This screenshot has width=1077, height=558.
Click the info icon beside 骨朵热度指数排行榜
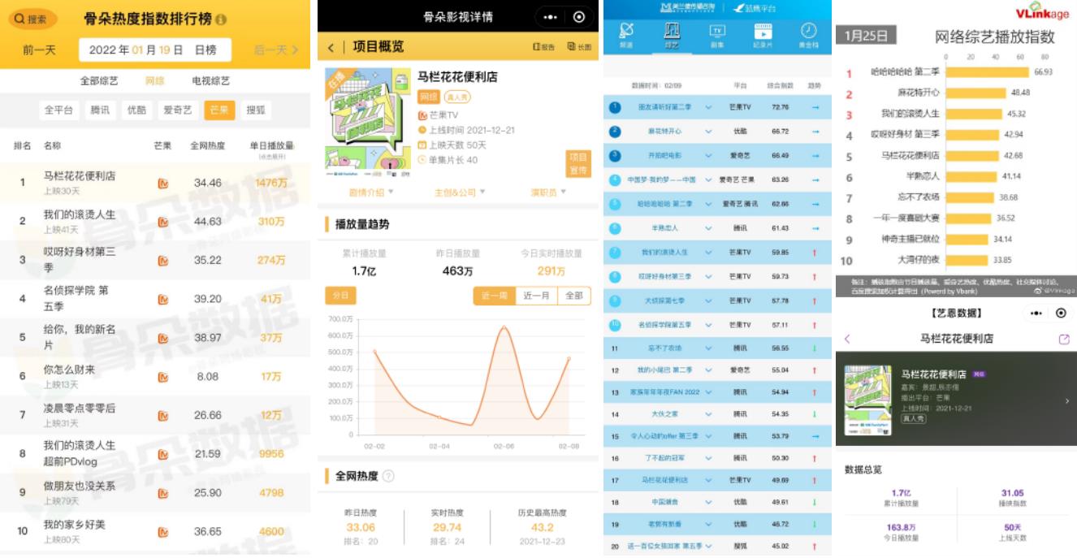[x=222, y=19]
